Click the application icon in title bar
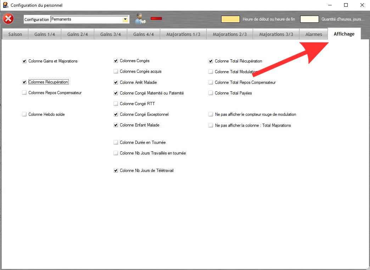 coord(5,5)
